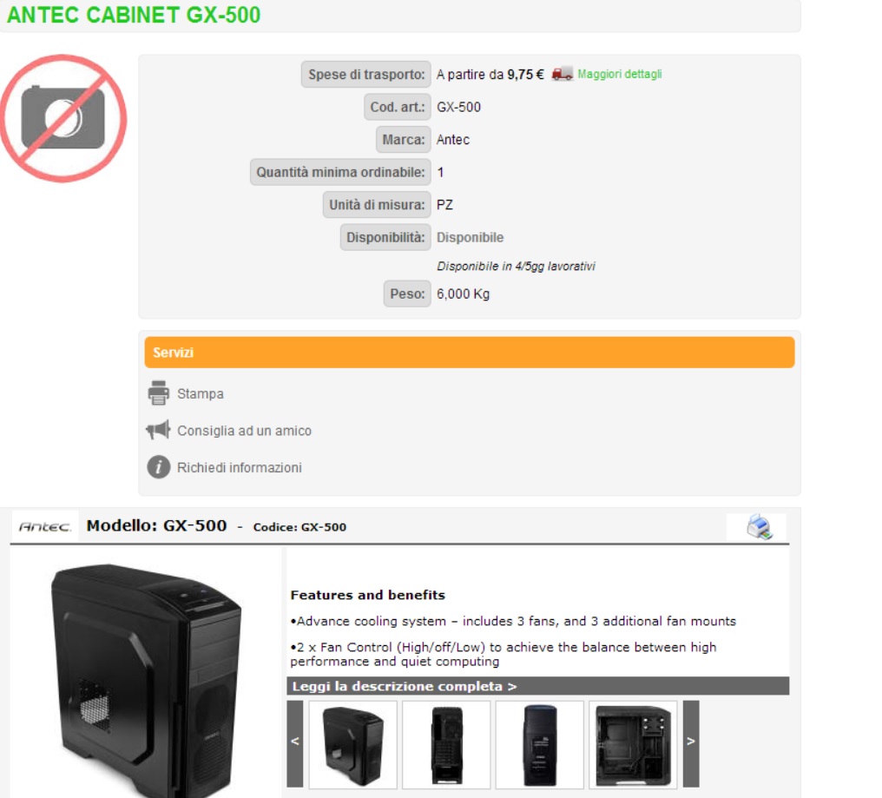Click the large Antec GX-500 product image
This screenshot has width=882, height=798.
point(146,680)
